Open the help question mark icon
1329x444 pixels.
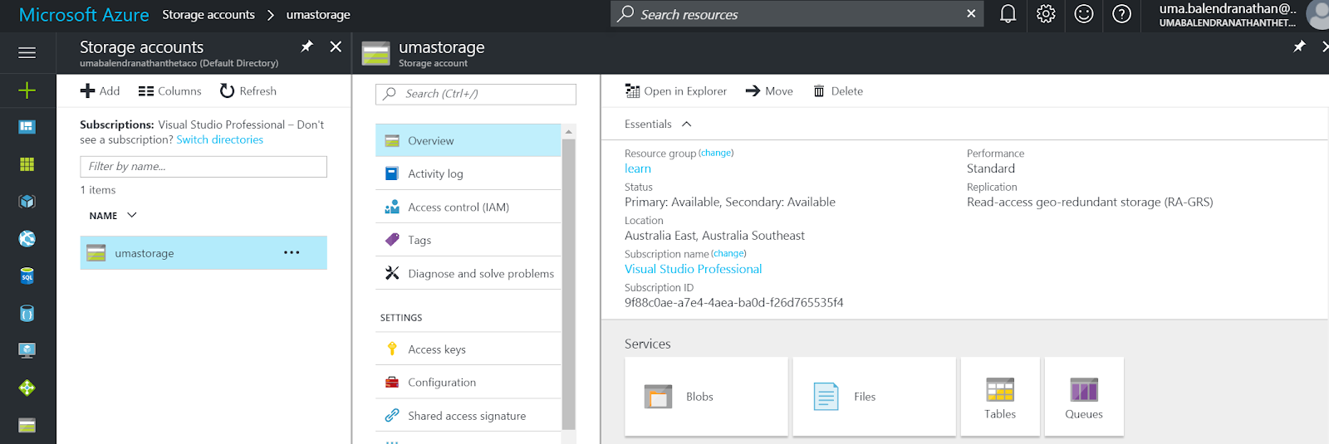pos(1121,14)
